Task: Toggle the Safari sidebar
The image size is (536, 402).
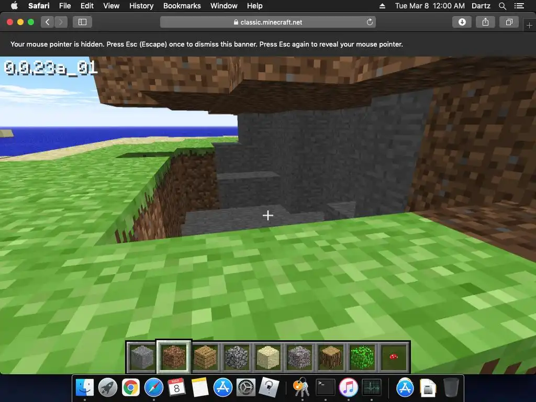Action: [82, 22]
